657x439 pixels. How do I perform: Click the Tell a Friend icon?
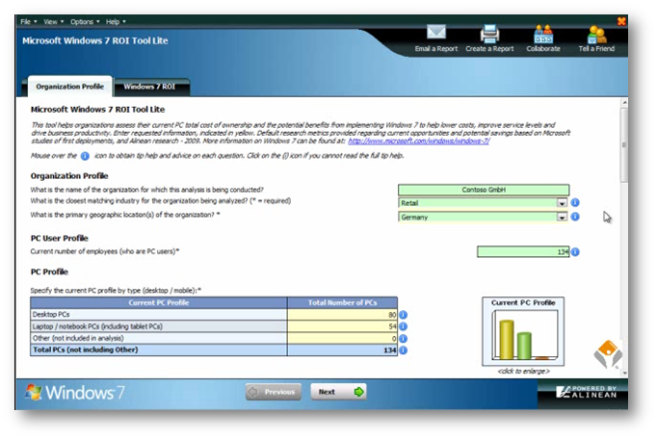pyautogui.click(x=596, y=35)
